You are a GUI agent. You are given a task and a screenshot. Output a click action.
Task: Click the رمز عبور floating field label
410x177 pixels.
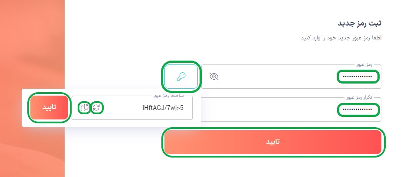click(x=364, y=64)
